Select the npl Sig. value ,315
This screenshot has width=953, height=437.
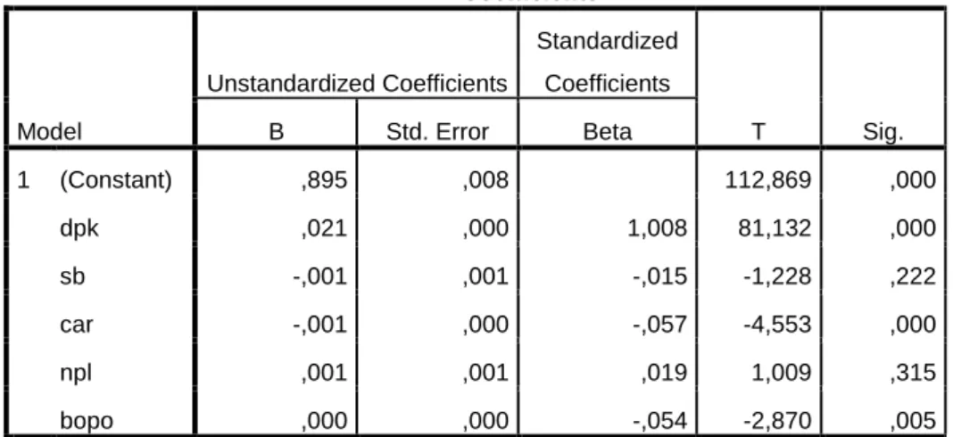(915, 373)
